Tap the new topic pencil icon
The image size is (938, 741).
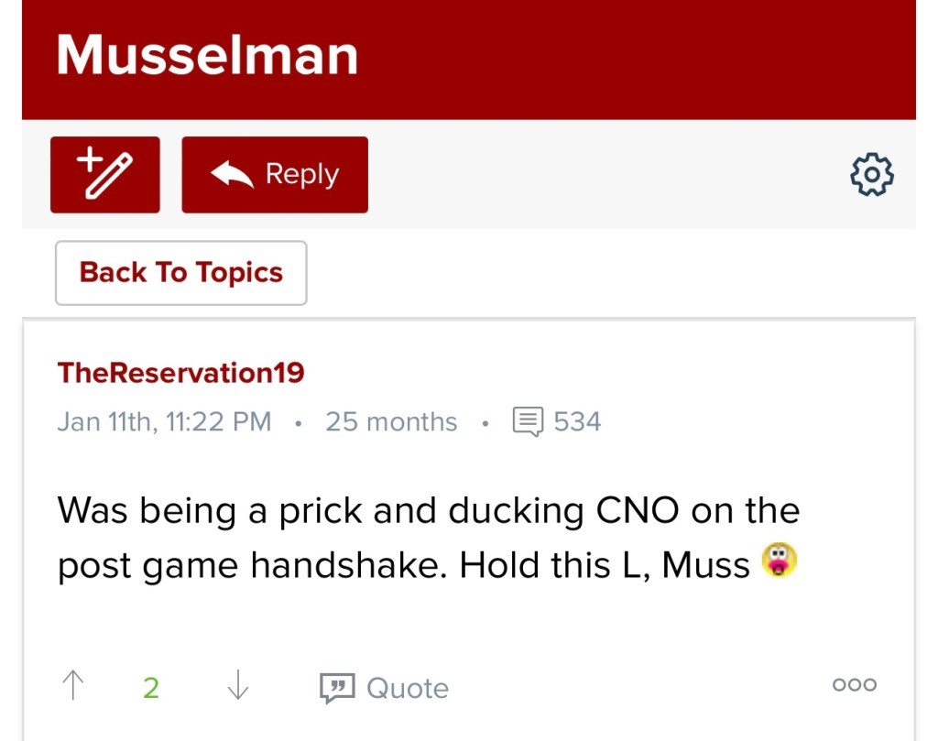[104, 174]
